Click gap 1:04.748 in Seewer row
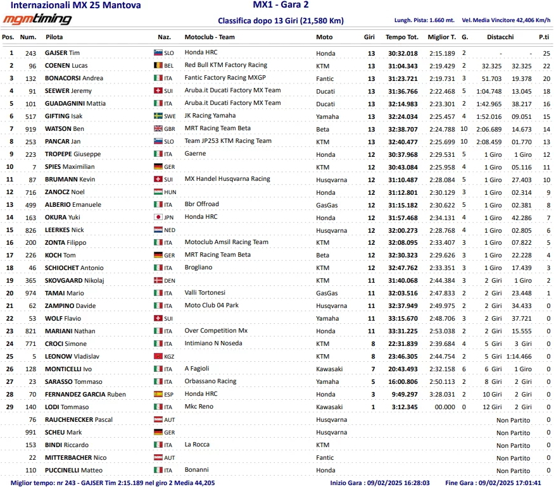The width and height of the screenshot is (554, 487). (489, 92)
